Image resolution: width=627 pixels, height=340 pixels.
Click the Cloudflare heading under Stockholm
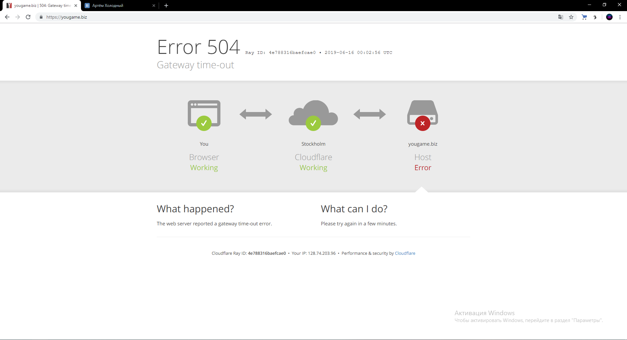(x=313, y=157)
